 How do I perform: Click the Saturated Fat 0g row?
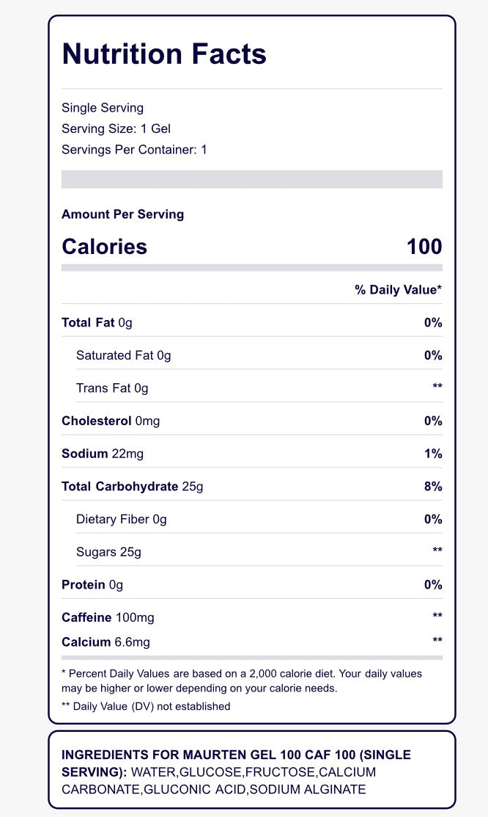pyautogui.click(x=259, y=355)
